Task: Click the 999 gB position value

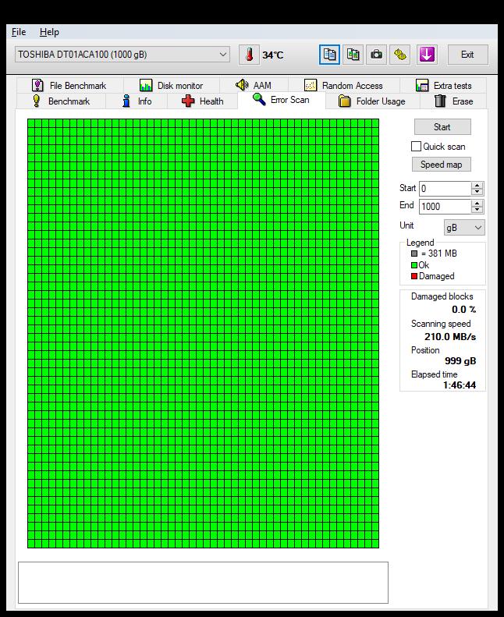Action: tap(460, 361)
